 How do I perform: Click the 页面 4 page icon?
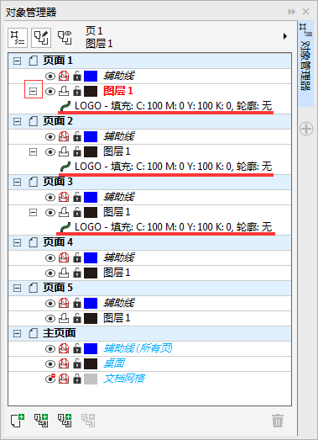coord(34,242)
